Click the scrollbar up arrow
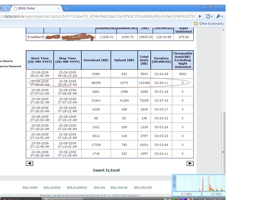Screen dimensions: 267x200 tap(223, 30)
